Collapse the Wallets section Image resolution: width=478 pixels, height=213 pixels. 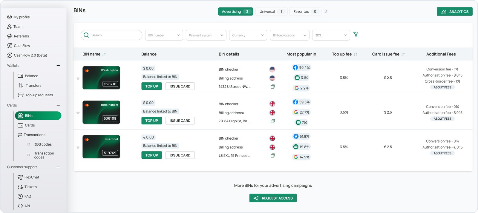58,66
